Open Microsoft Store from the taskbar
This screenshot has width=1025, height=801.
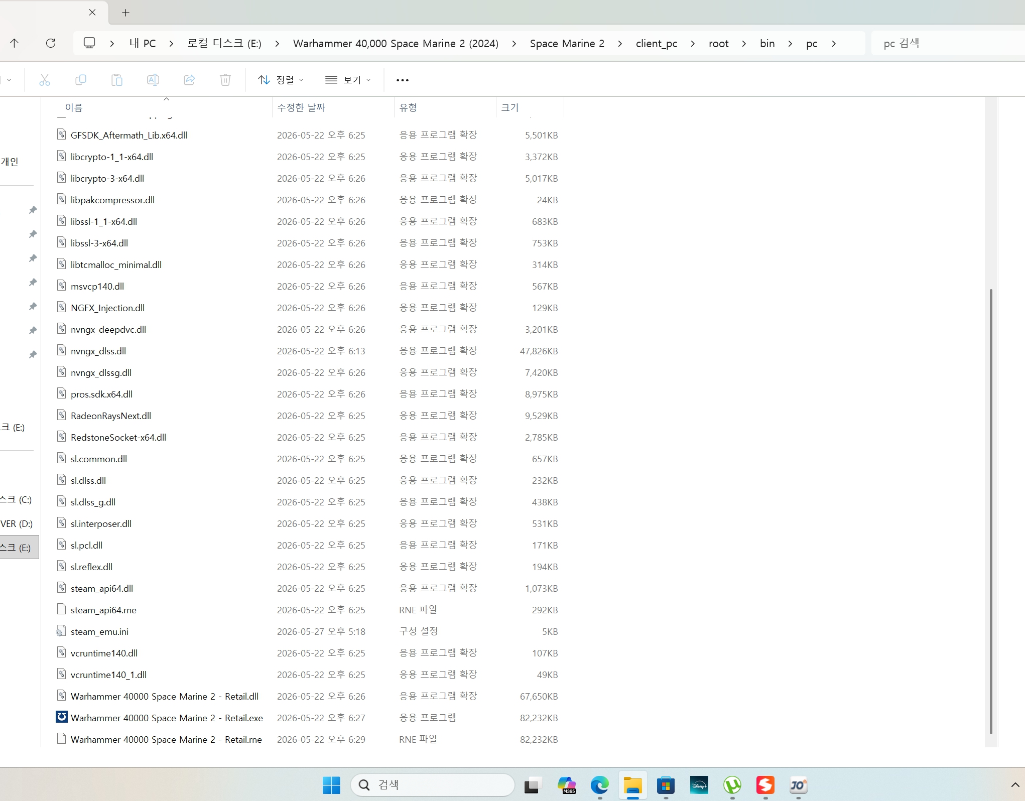666,785
